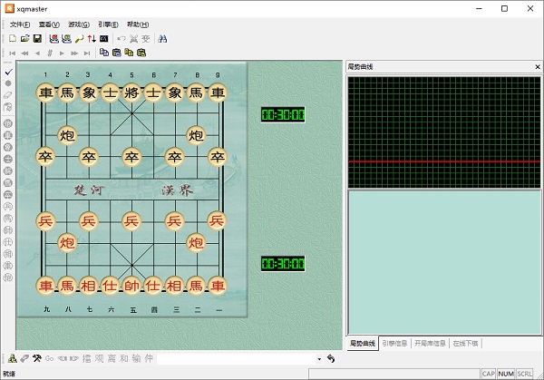The width and height of the screenshot is (544, 380).
Task: Open the 引擎(E) menu
Action: [108, 24]
